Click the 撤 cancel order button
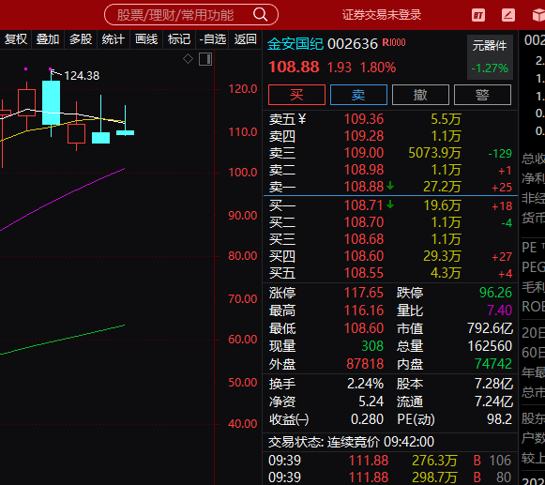This screenshot has height=485, width=545. pyautogui.click(x=420, y=95)
